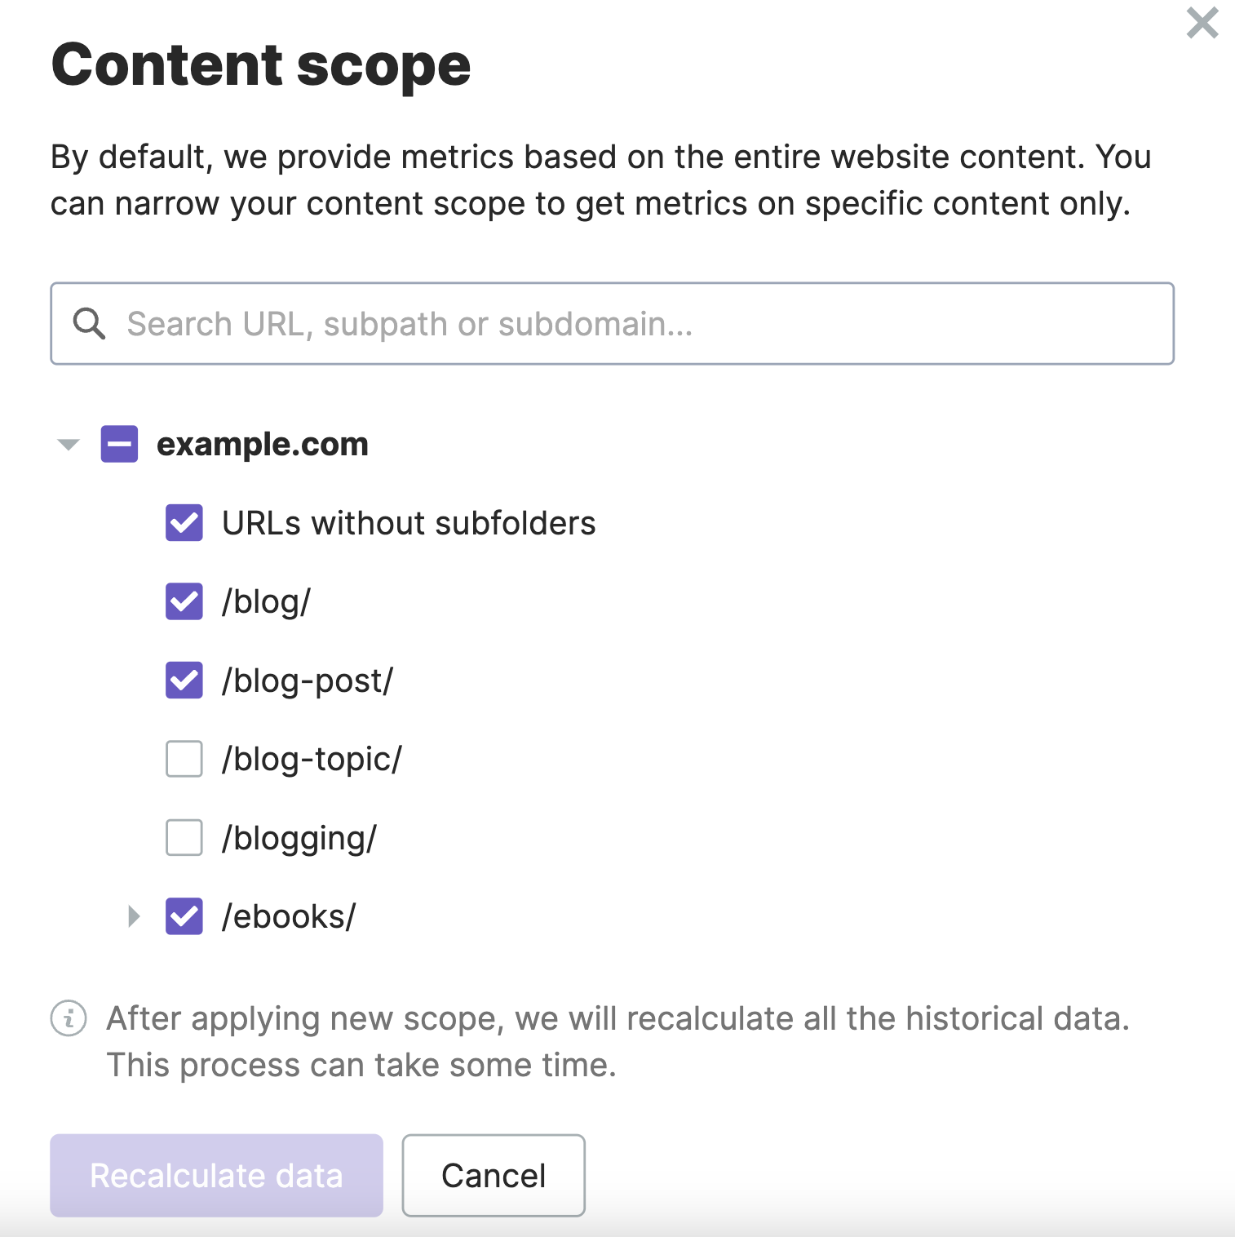The height and width of the screenshot is (1237, 1235).
Task: Check the /blogging/ subfolder
Action: coord(184,837)
